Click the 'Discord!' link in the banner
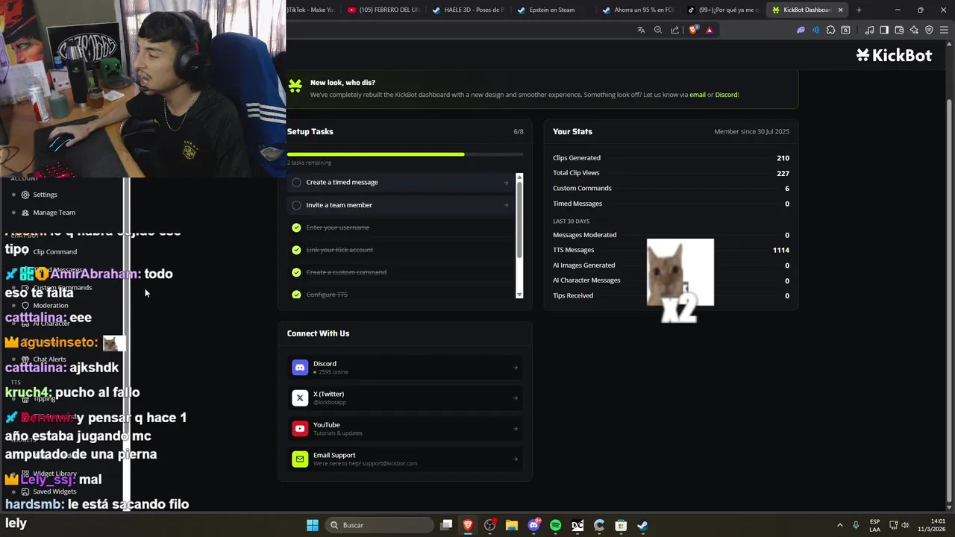This screenshot has height=537, width=955. point(727,95)
